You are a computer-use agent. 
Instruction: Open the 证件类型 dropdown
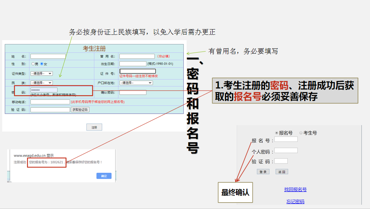tap(41, 73)
